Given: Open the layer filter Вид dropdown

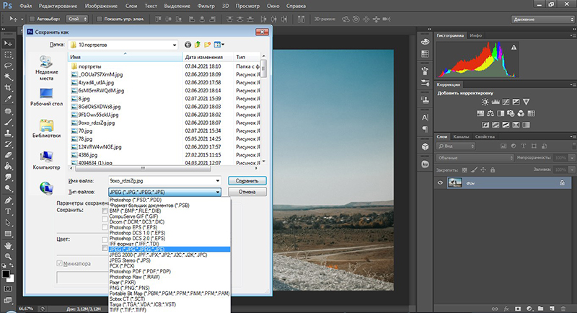Looking at the screenshot, I should click(456, 146).
